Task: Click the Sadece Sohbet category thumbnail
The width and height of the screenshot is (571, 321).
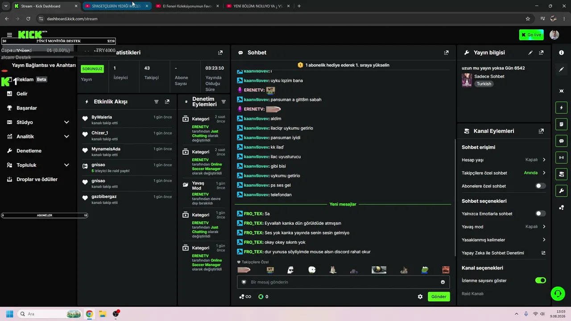Action: pyautogui.click(x=467, y=80)
